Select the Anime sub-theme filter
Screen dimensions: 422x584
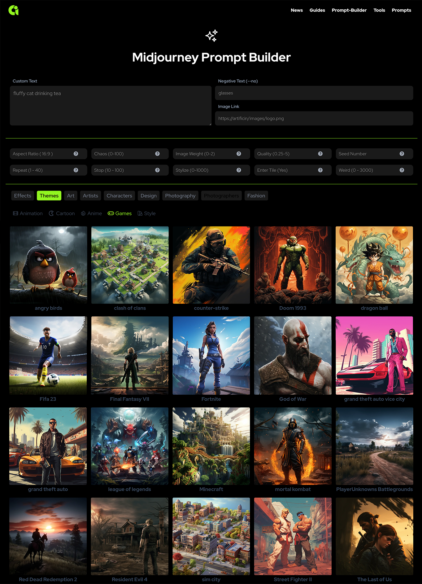pos(91,213)
